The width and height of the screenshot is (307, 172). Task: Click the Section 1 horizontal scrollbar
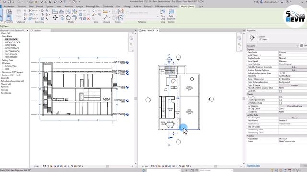(107, 166)
